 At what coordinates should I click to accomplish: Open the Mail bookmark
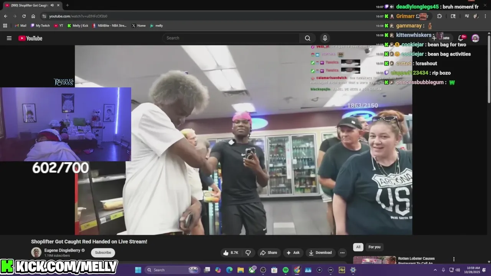coord(20,26)
